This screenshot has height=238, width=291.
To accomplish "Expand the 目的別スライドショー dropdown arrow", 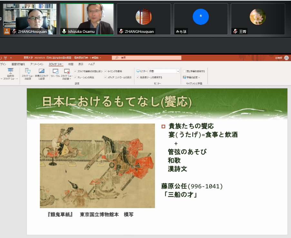I will click(x=17, y=79).
